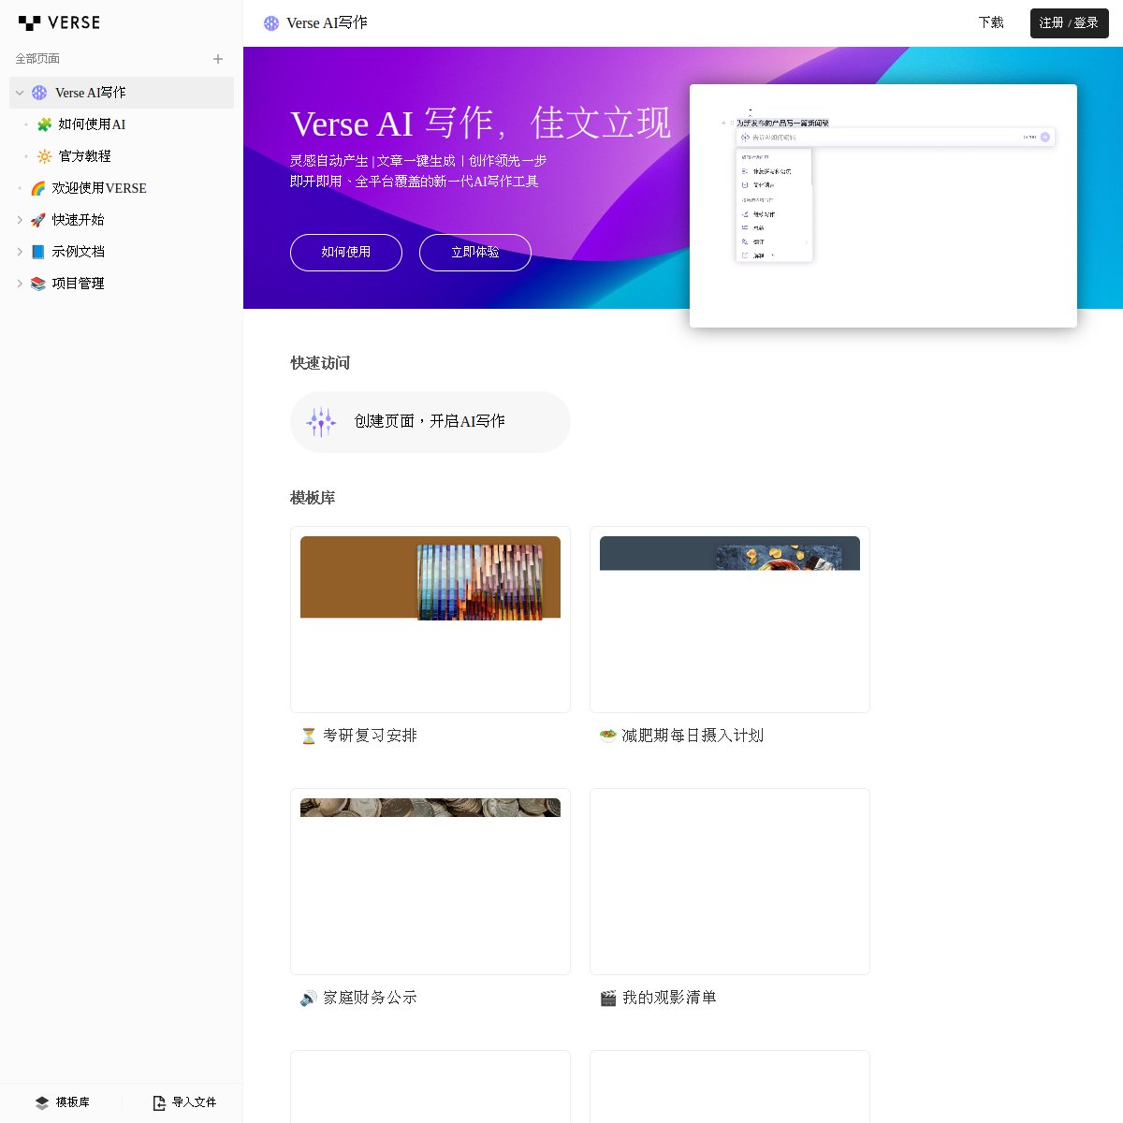Open the 示例文档 page
Image resolution: width=1123 pixels, height=1123 pixels.
point(79,252)
